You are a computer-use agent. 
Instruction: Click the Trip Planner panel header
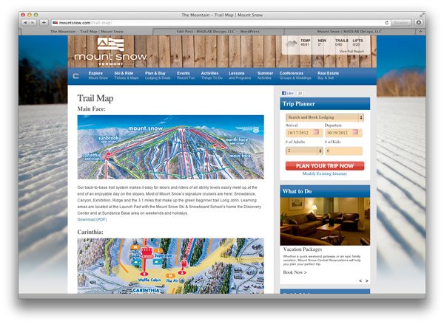point(325,103)
